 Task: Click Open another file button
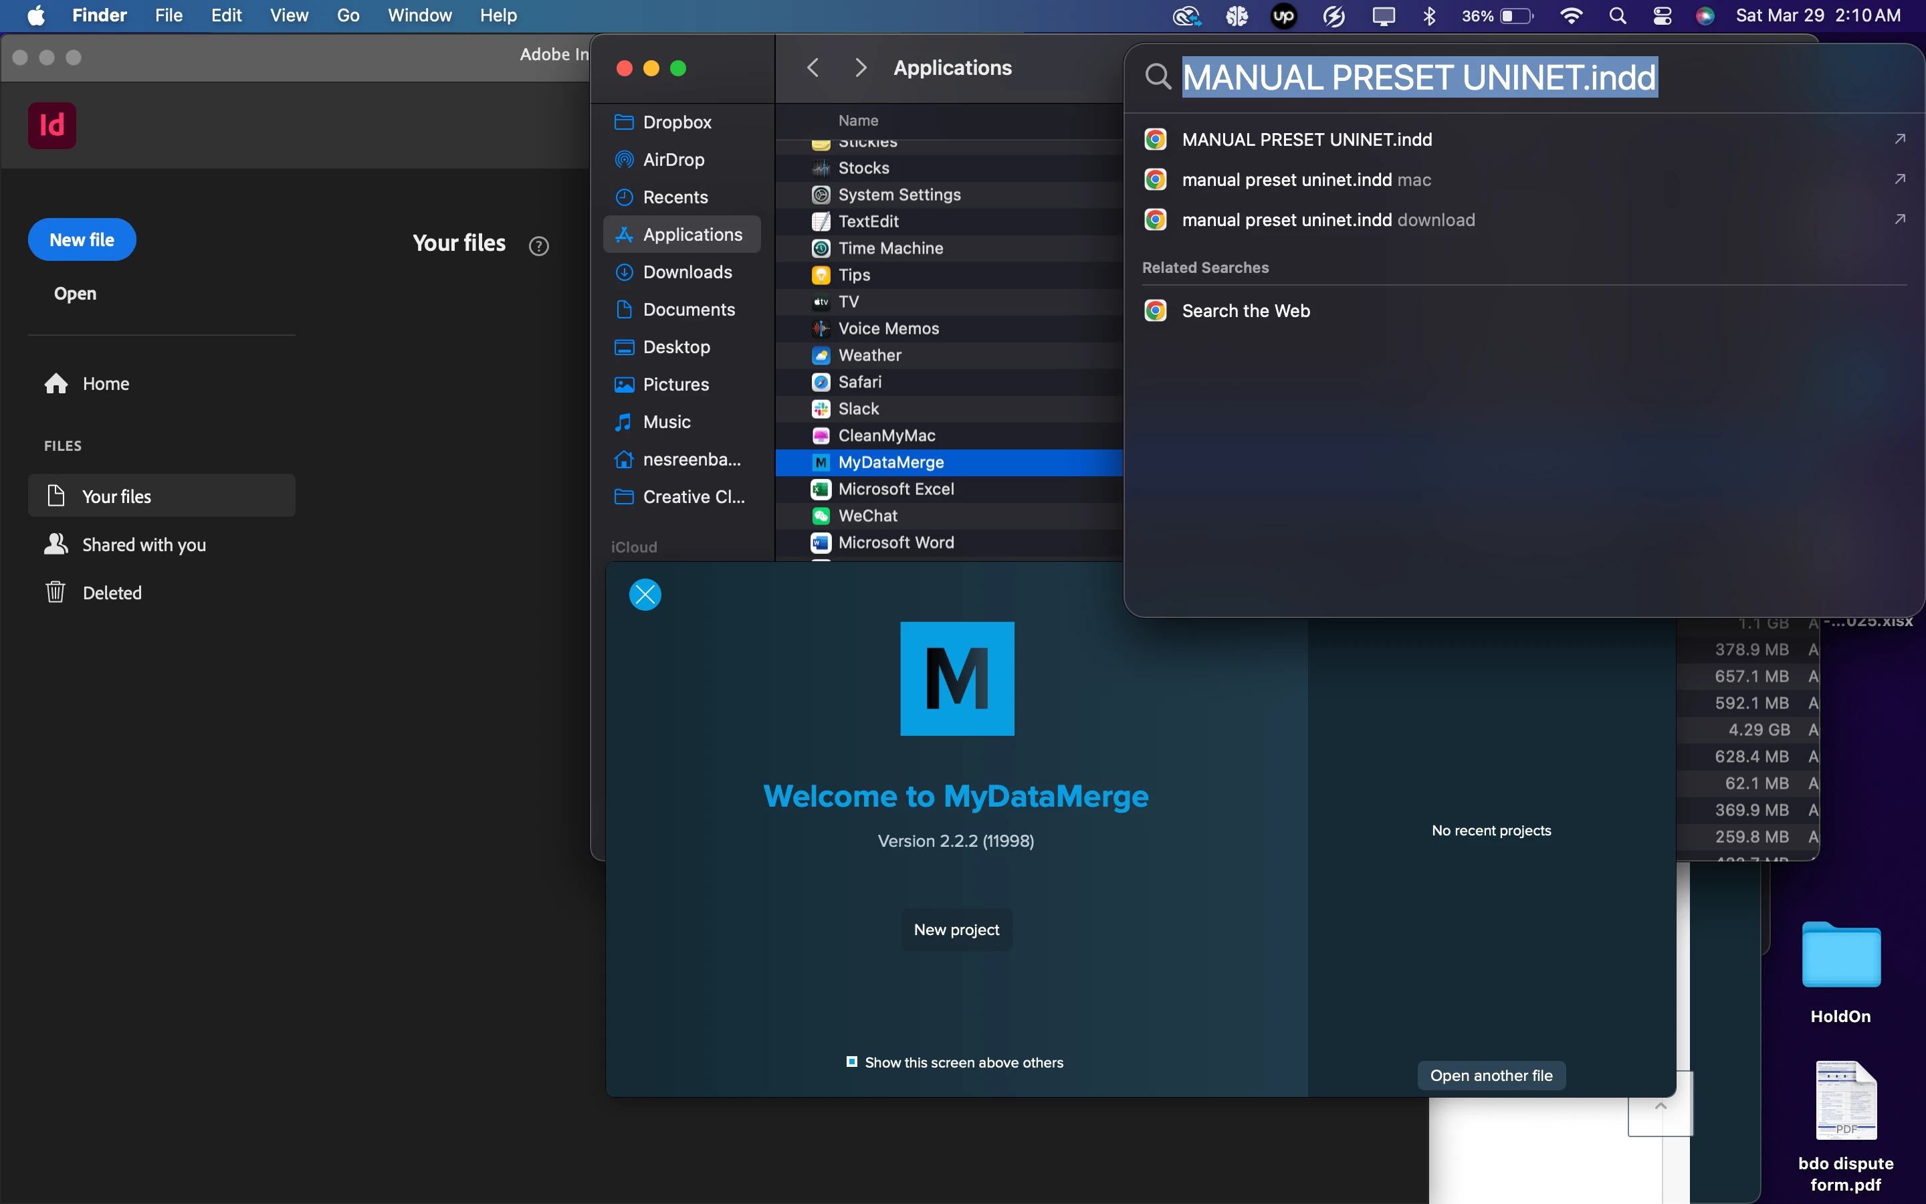coord(1491,1075)
